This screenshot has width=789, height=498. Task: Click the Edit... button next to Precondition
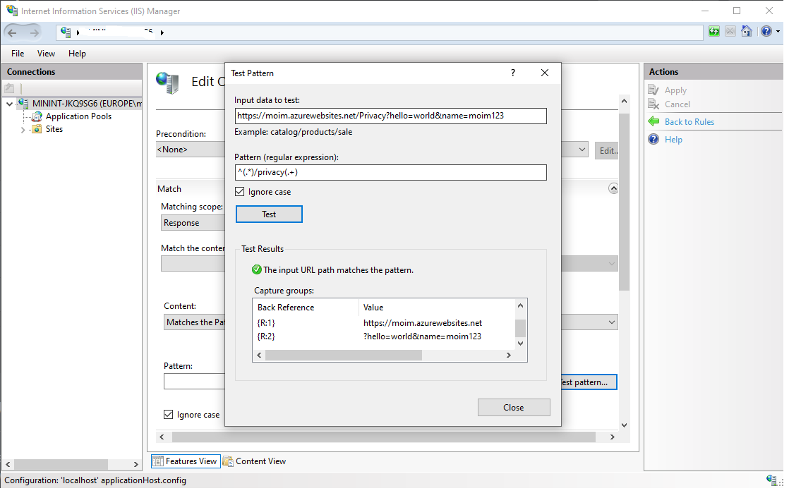[x=607, y=151]
